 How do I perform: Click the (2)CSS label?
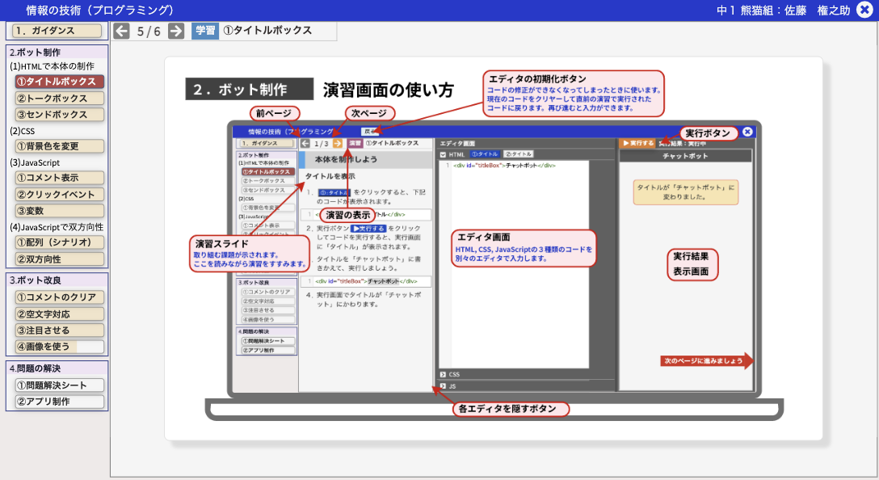[x=23, y=131]
